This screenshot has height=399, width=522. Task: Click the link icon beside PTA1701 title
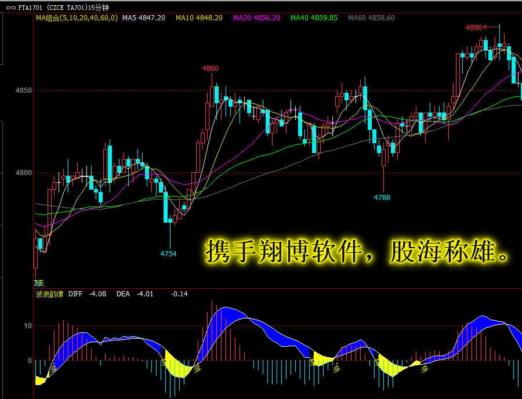coord(11,8)
